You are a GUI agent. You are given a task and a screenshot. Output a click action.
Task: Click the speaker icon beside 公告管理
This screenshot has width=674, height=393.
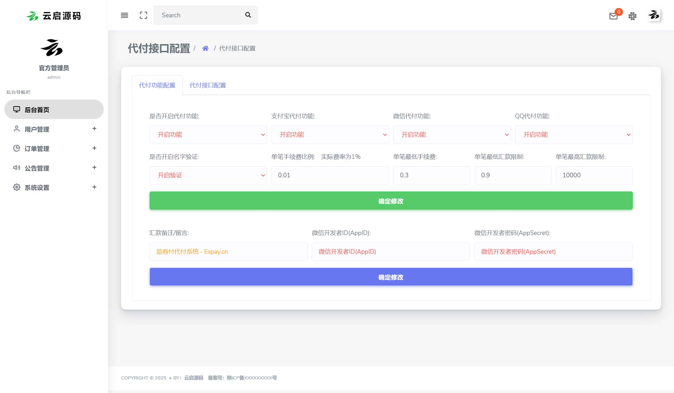coord(16,168)
